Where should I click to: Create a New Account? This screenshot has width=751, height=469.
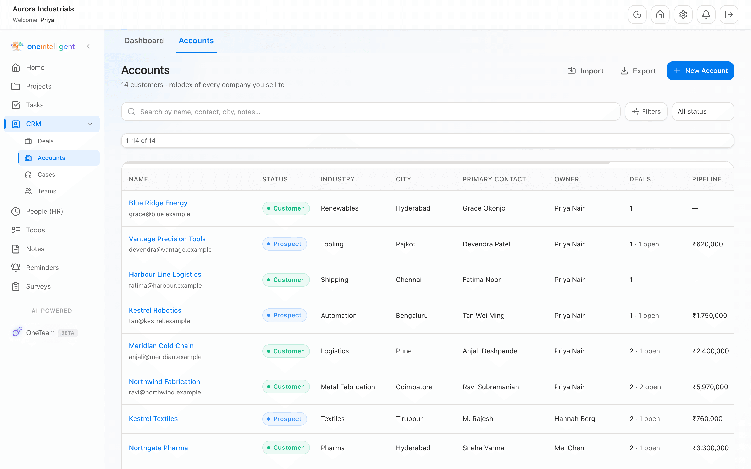(x=700, y=71)
